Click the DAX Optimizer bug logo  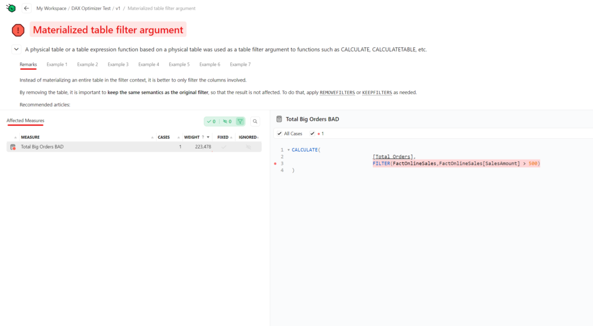[x=11, y=8]
